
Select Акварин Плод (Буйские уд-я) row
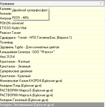(52, 86)
